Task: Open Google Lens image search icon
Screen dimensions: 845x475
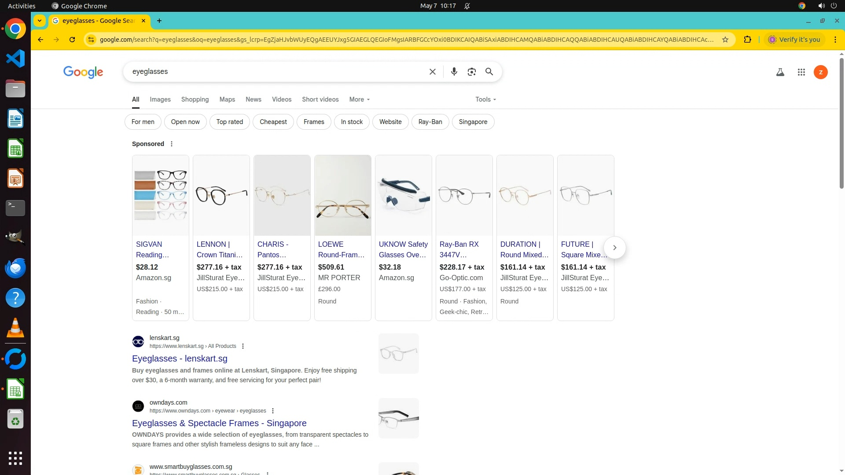Action: [471, 72]
